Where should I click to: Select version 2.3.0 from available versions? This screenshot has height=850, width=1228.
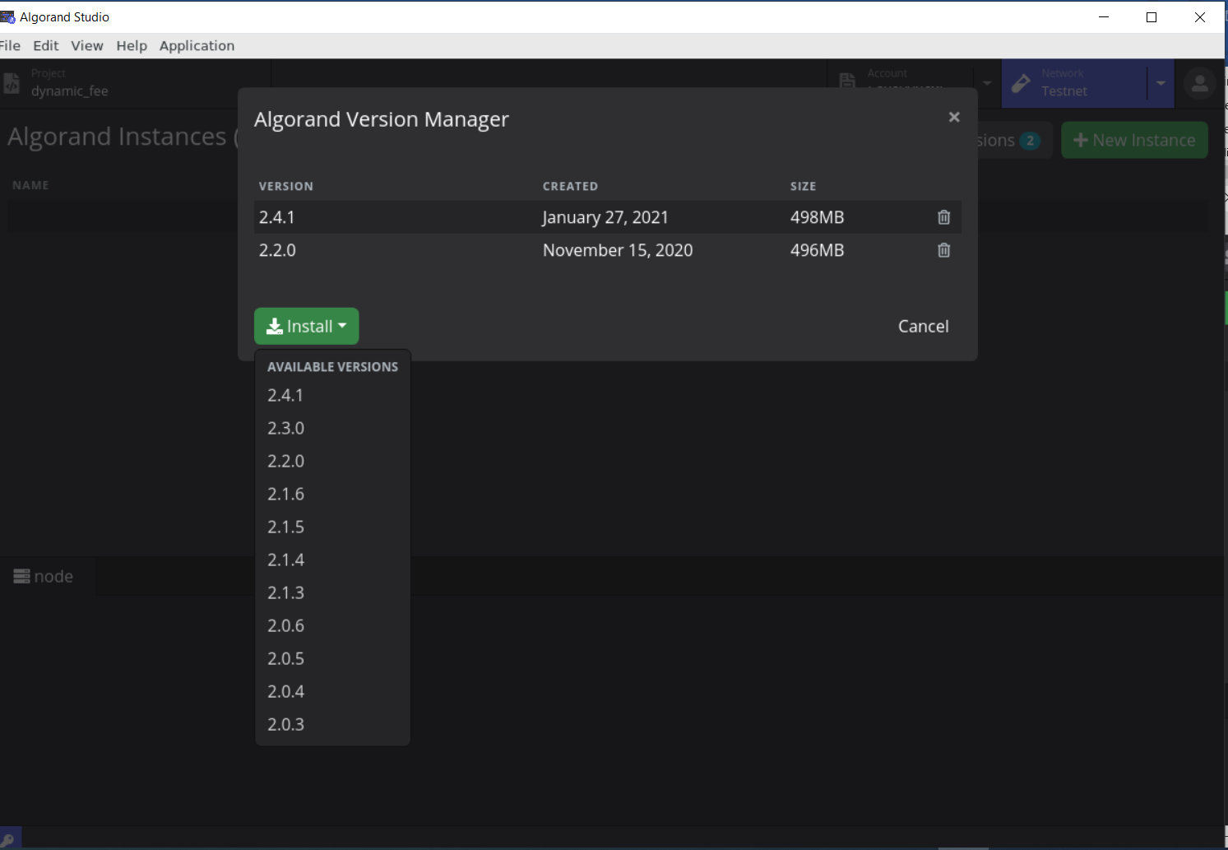point(285,428)
